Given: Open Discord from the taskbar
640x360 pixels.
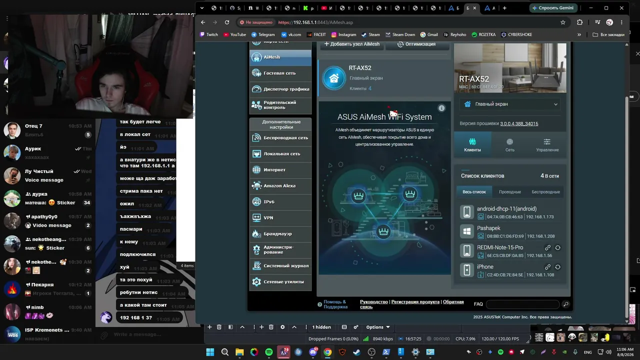Looking at the screenshot, I should click(313, 352).
